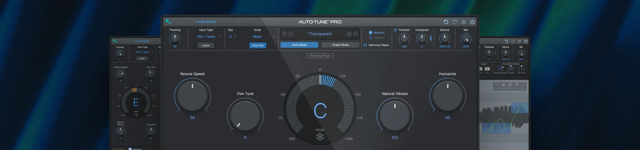The width and height of the screenshot is (640, 150).
Task: Open Input Type Alto / Tenor dropdown
Action: pyautogui.click(x=209, y=37)
